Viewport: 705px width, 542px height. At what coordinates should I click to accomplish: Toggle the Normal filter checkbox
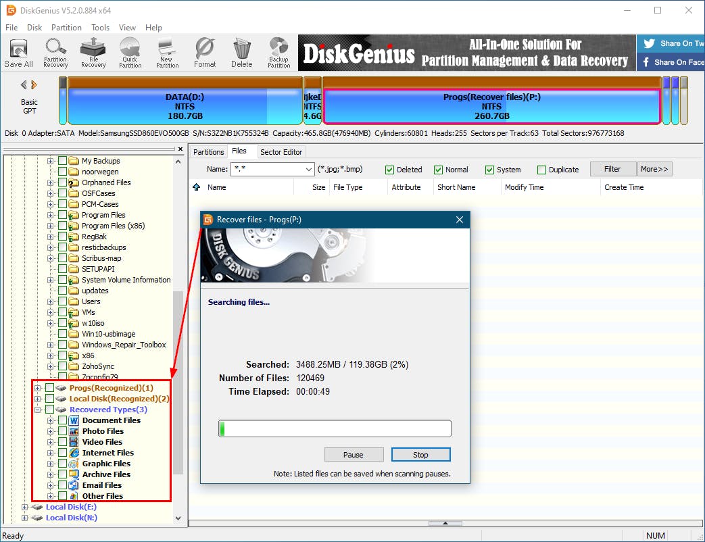438,170
